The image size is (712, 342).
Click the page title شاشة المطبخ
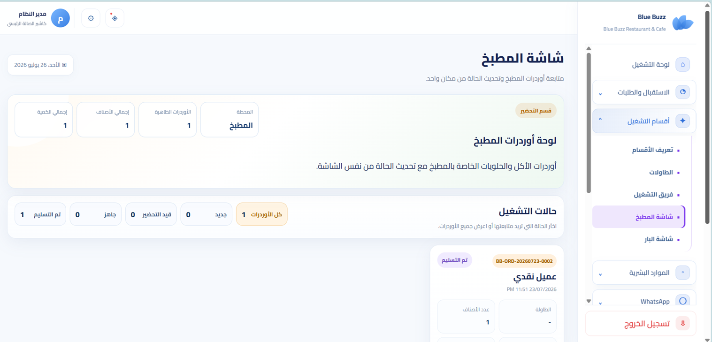[523, 59]
